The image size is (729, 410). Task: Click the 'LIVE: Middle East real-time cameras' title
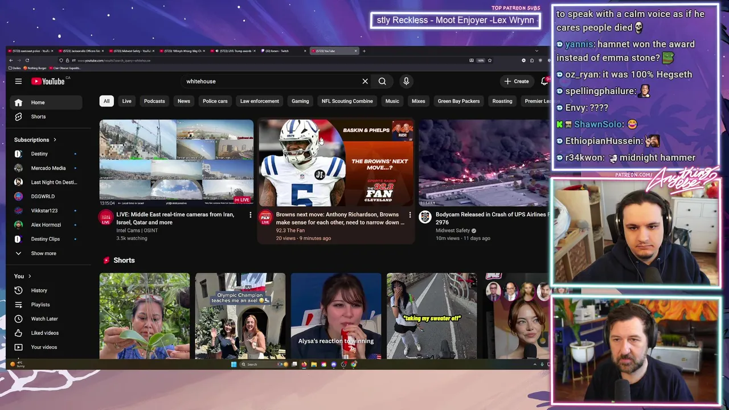(175, 218)
